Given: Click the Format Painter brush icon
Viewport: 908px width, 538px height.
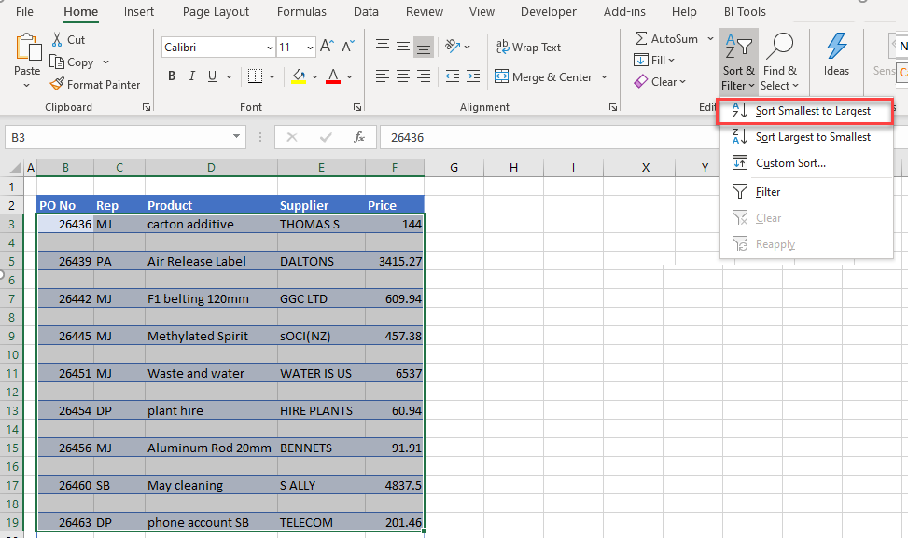Looking at the screenshot, I should click(57, 84).
